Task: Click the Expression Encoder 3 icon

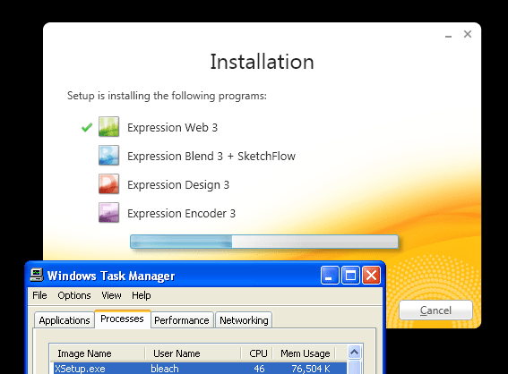Action: (109, 213)
